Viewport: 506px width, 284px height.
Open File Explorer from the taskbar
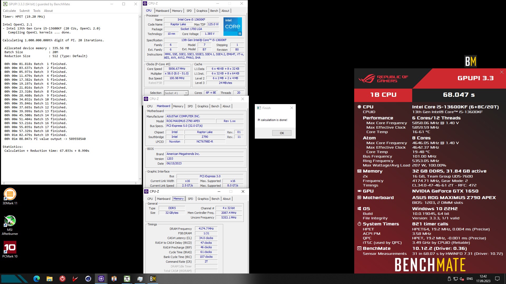pyautogui.click(x=50, y=279)
